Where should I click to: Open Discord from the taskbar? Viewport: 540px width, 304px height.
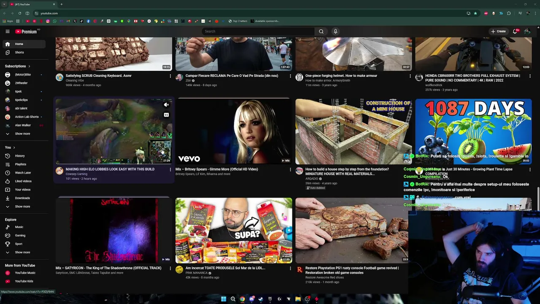(251, 299)
